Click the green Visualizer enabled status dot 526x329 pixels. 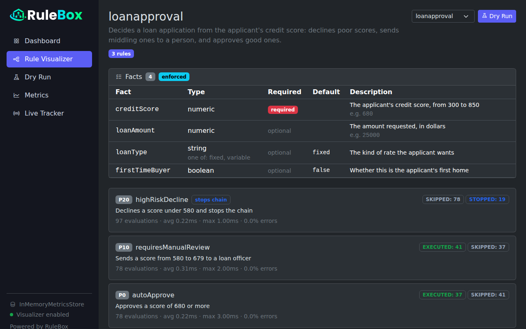click(12, 315)
